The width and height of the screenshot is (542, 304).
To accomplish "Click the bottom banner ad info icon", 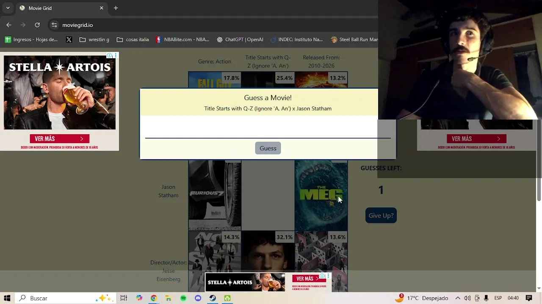I will click(x=322, y=276).
